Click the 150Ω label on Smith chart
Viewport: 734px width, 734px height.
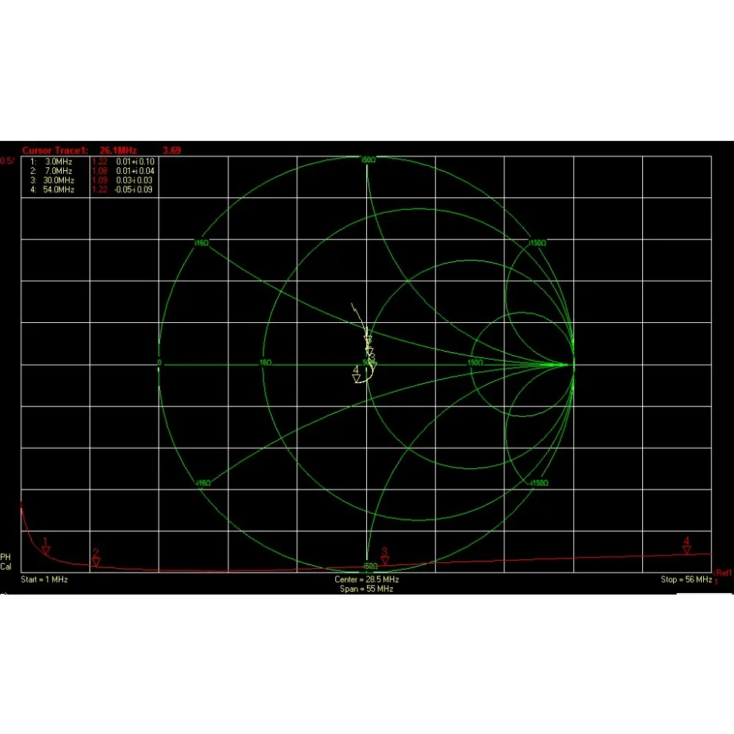[475, 363]
